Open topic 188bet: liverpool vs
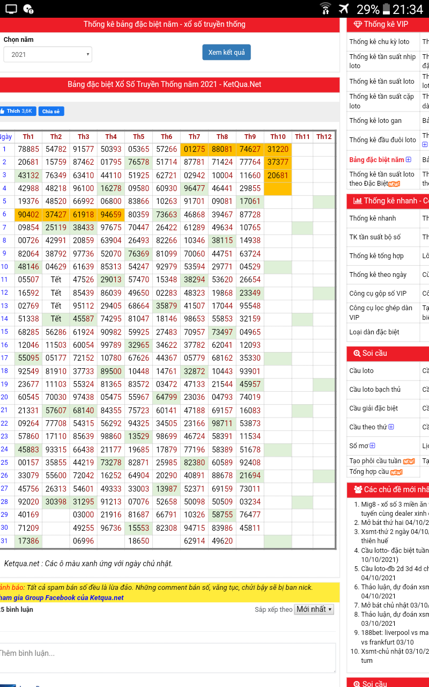429x687 pixels. click(x=395, y=637)
